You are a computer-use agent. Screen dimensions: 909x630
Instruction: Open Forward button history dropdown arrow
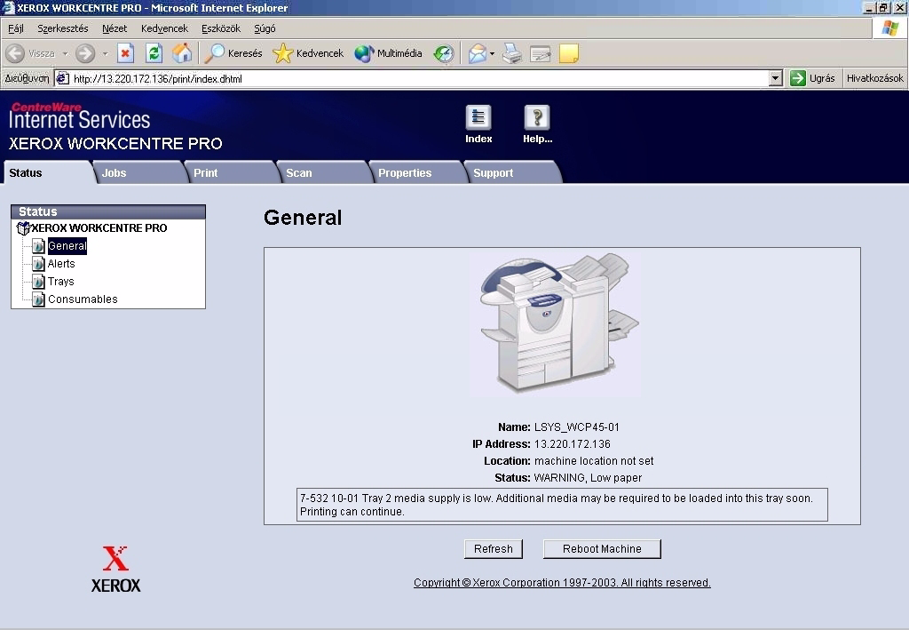click(105, 53)
